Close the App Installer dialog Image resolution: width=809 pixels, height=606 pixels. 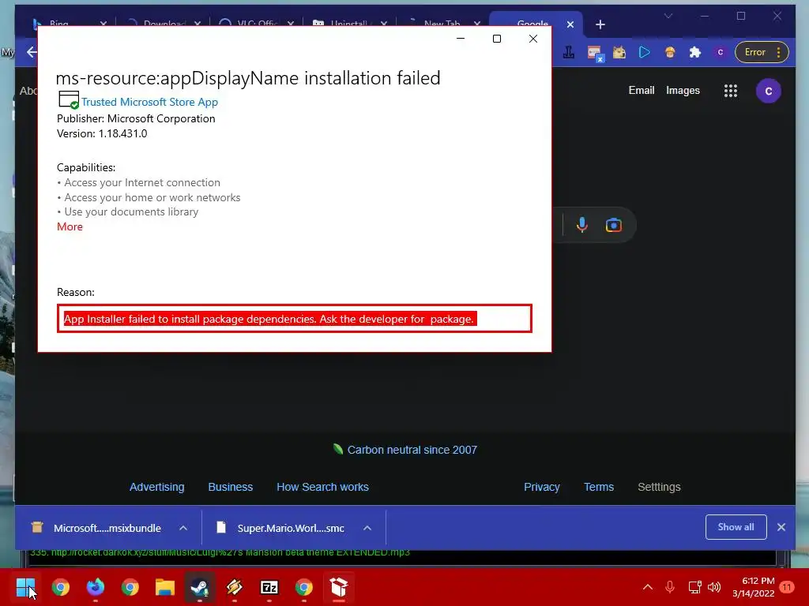533,39
